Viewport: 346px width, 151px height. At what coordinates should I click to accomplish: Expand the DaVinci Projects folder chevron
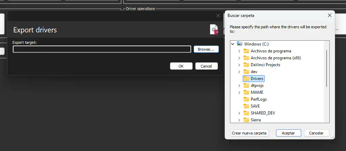(x=239, y=65)
